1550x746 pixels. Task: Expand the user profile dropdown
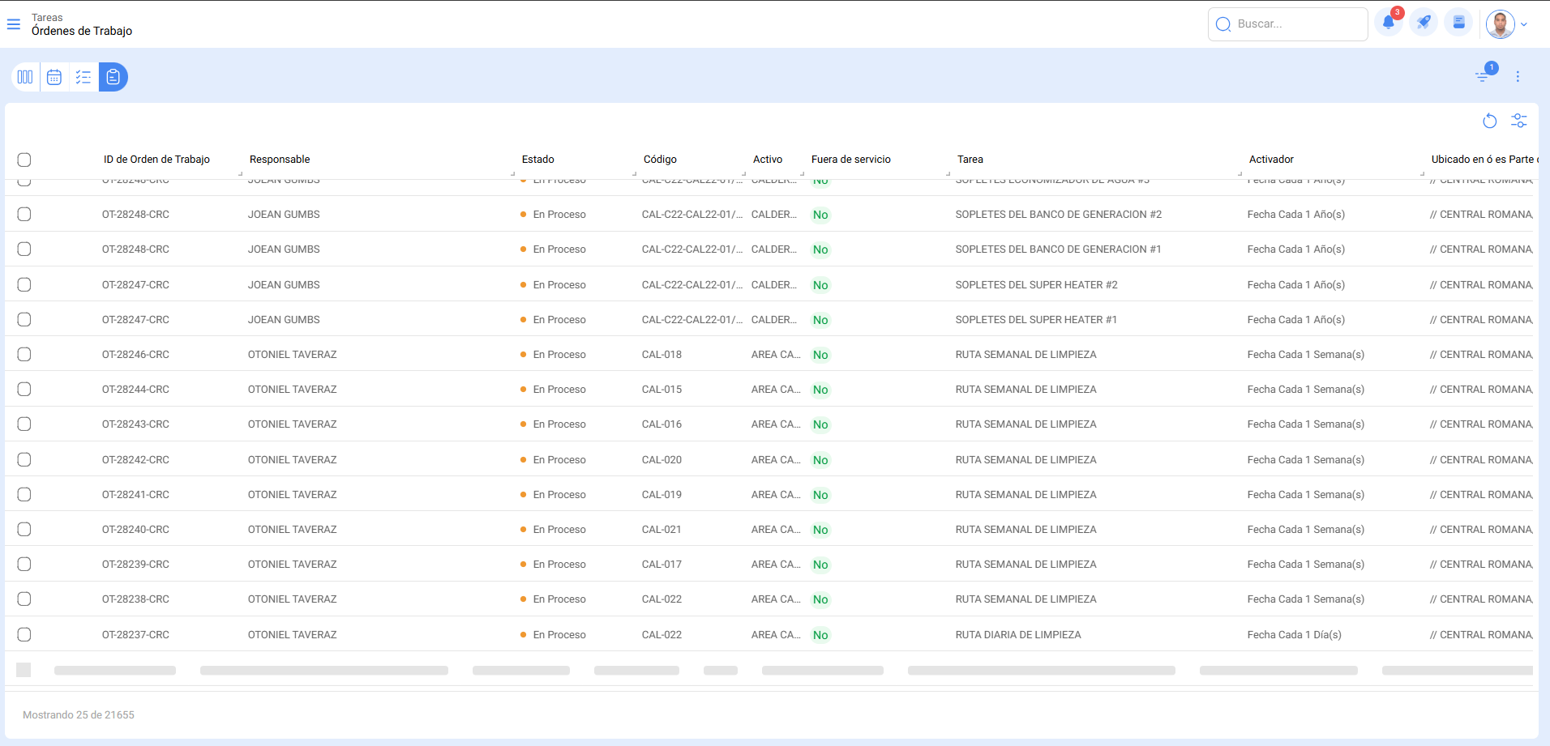1523,24
